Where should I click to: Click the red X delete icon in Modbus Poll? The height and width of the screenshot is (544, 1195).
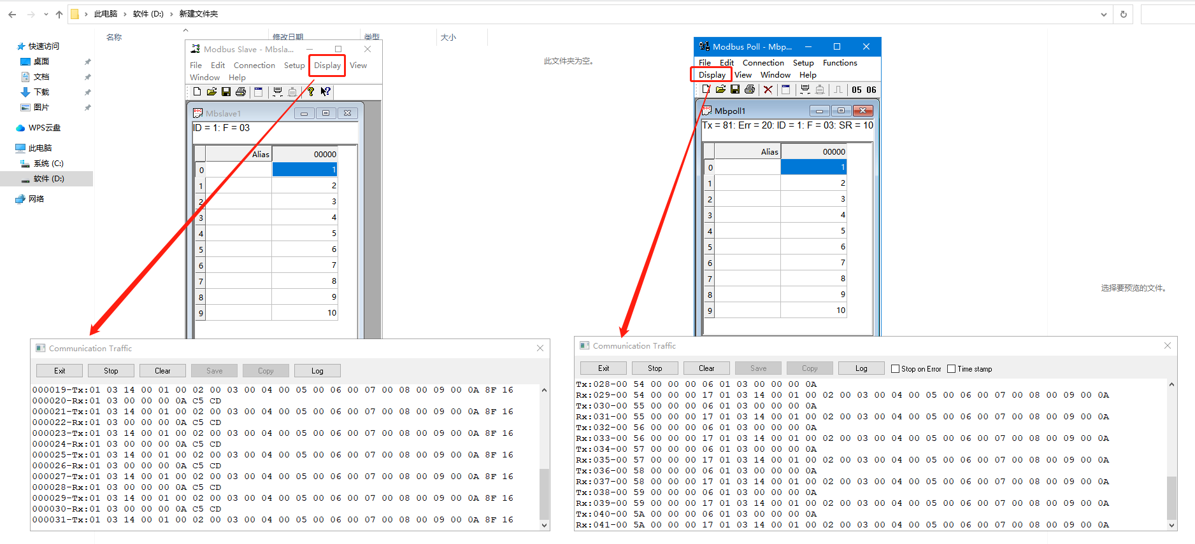pyautogui.click(x=768, y=90)
